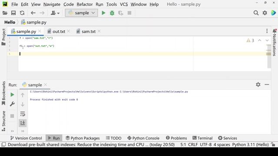
Task: Open IDE settings gear in toolbar
Action: 265,13
